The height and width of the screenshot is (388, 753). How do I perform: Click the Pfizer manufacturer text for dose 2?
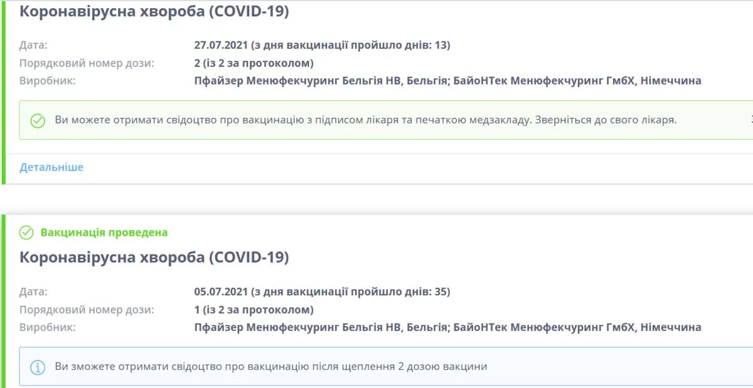click(447, 81)
